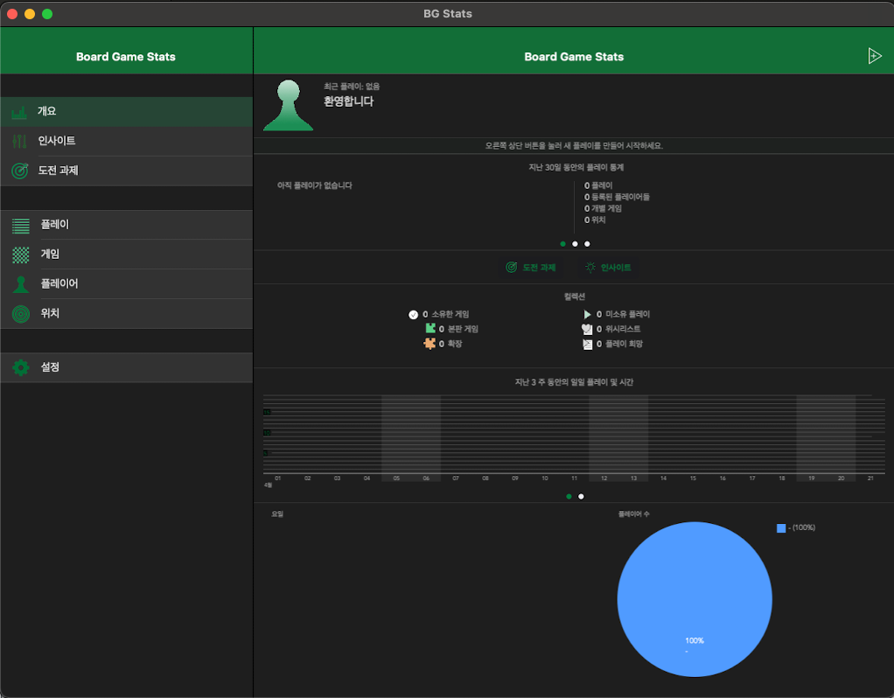Viewport: 894px width, 698px height.
Task: Click the 확장 orange puzzle icon
Action: 430,343
